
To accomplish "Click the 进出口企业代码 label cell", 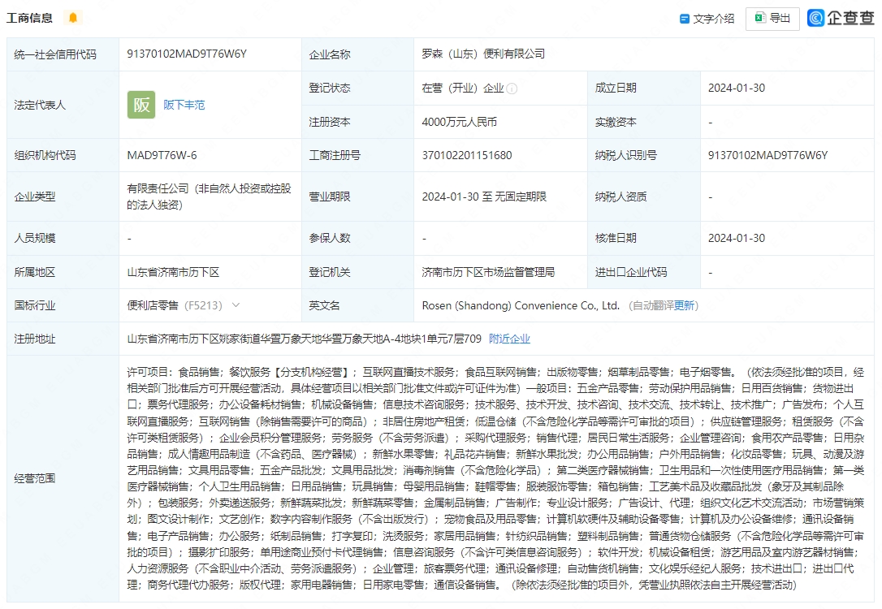I will point(644,273).
